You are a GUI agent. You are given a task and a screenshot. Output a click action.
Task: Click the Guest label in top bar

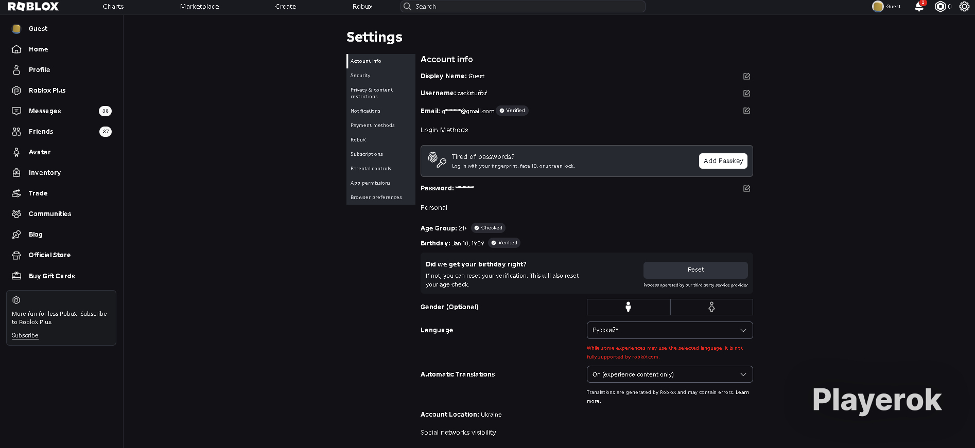coord(894,7)
